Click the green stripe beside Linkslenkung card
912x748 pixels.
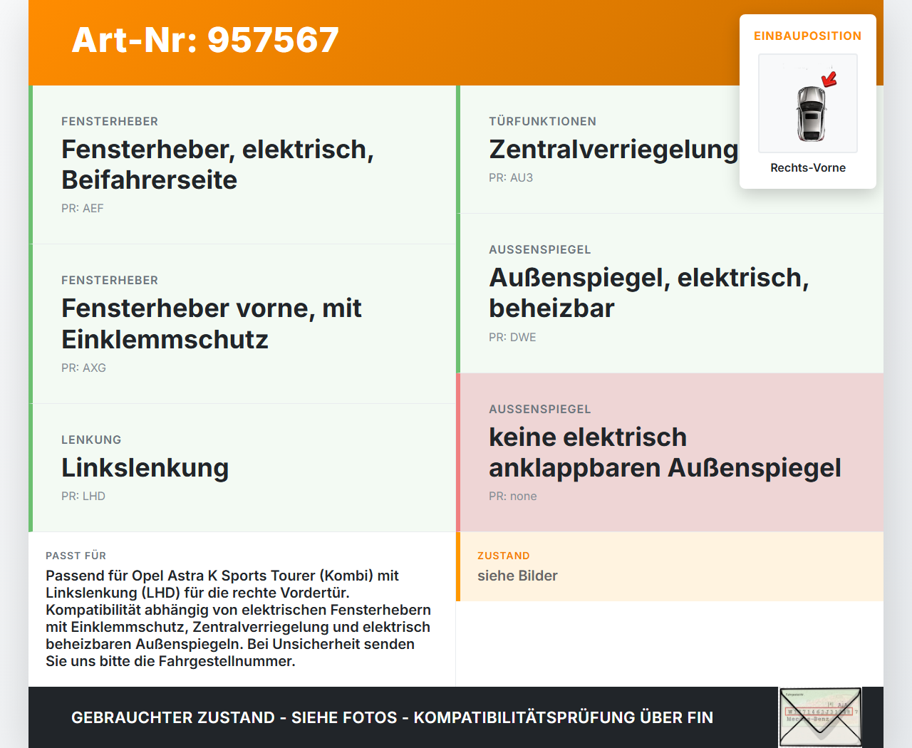point(30,467)
